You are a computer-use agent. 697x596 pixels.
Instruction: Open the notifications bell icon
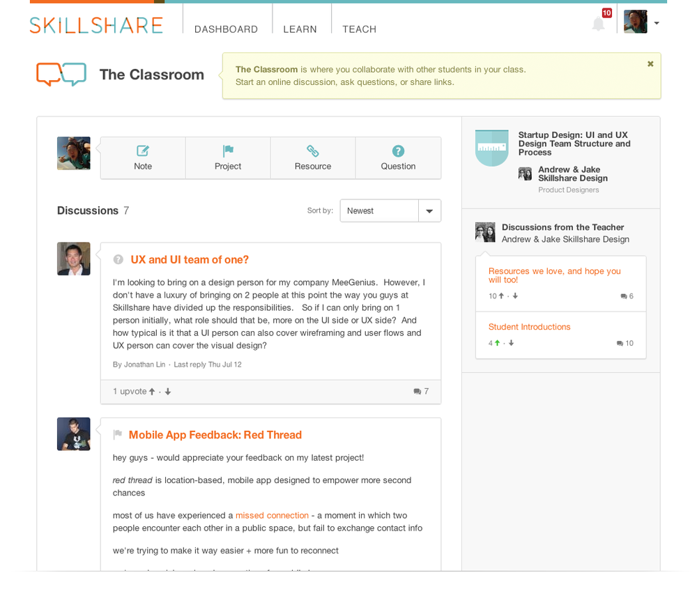click(x=598, y=23)
